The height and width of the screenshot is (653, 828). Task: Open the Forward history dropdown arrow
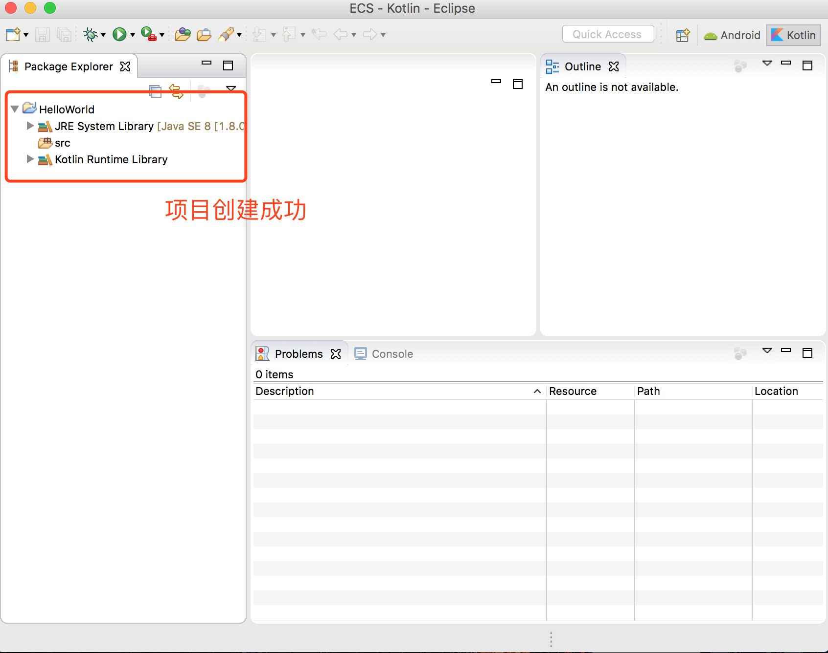pos(383,35)
